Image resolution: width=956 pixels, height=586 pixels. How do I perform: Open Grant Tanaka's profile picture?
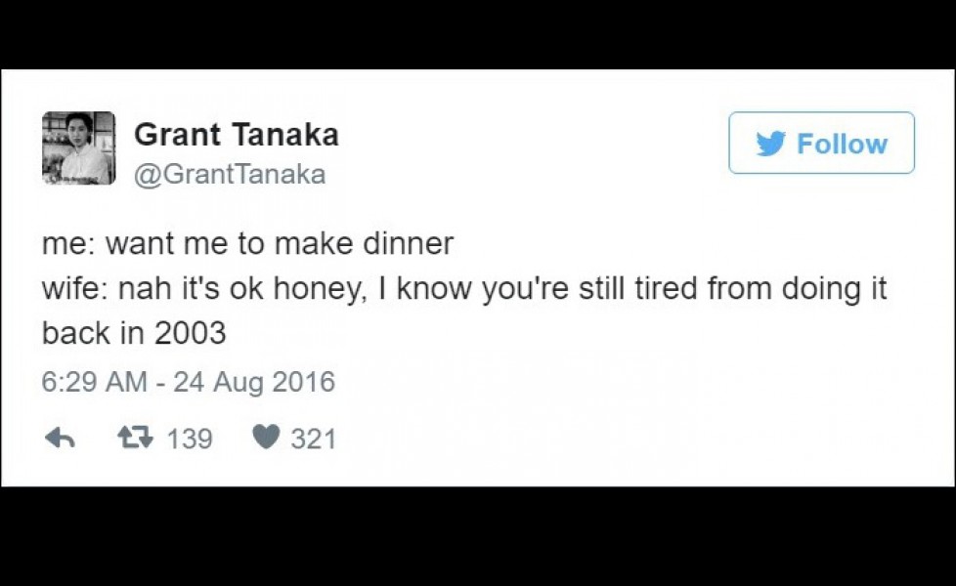(78, 148)
